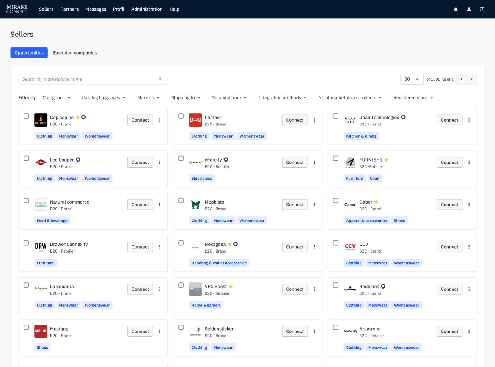Viewport: 495px width, 367px height.
Task: Connect with eForcity
Action: [x=295, y=162]
